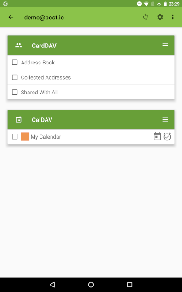Sync the account with the refresh icon
The image size is (182, 292).
coord(146,17)
